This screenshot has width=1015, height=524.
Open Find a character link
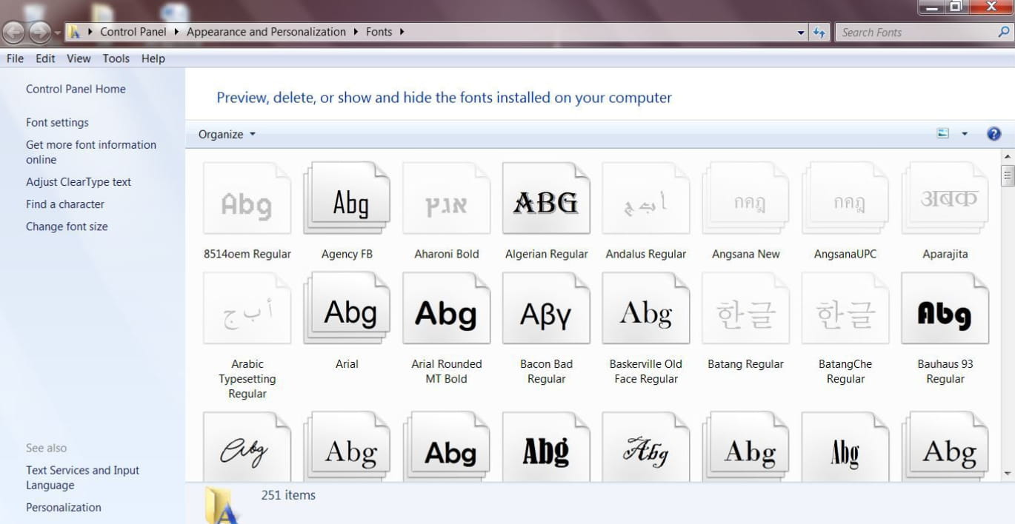tap(65, 204)
